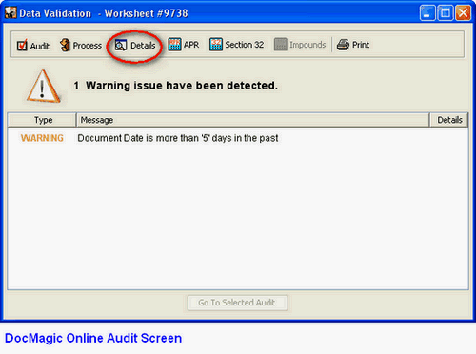Run the Process toolbar icon
The width and height of the screenshot is (476, 354).
click(x=65, y=45)
